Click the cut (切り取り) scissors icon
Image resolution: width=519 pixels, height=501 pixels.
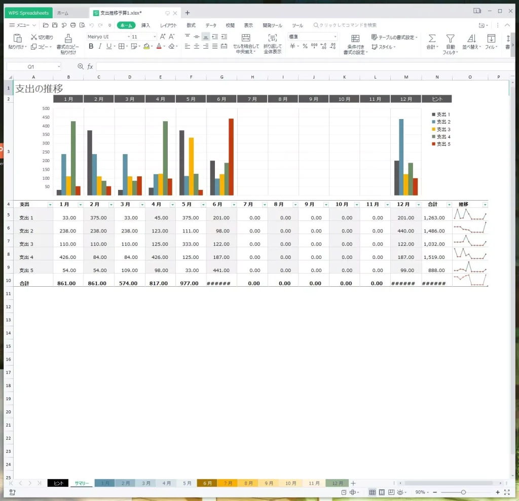tap(34, 37)
